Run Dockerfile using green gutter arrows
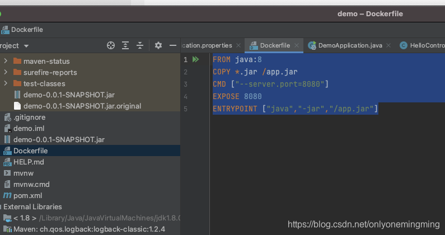The width and height of the screenshot is (445, 235). [x=195, y=59]
